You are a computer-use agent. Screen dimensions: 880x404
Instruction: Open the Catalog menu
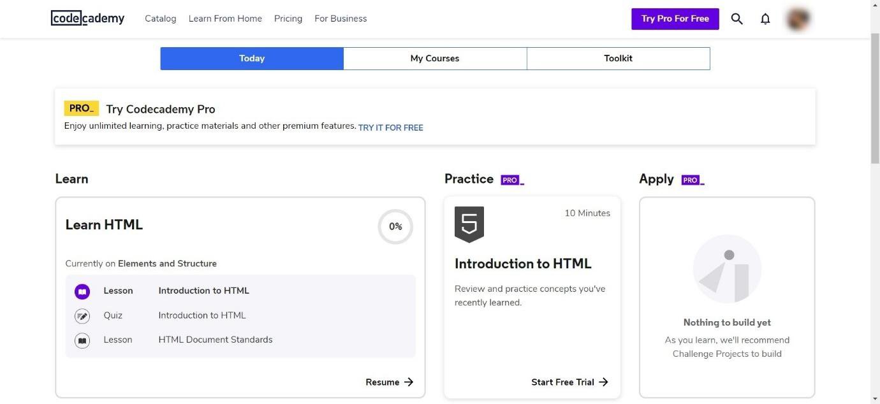(x=161, y=18)
